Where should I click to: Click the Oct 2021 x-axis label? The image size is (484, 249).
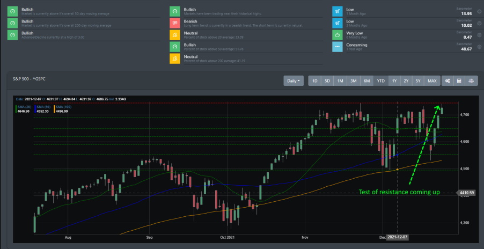click(x=227, y=238)
